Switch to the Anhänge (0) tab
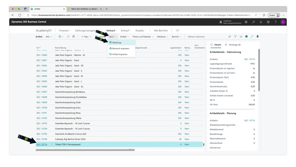This screenshot has width=296, height=167. coord(233,45)
